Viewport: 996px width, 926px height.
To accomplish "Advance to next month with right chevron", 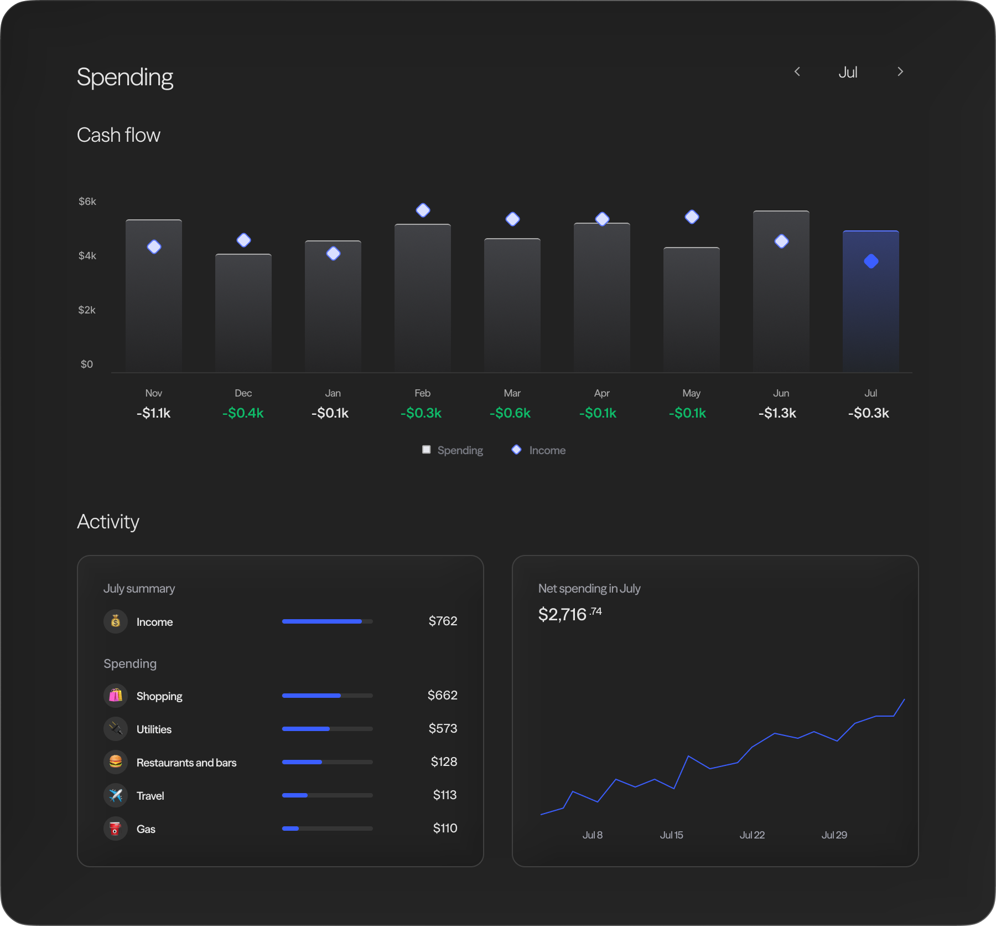I will tap(900, 72).
